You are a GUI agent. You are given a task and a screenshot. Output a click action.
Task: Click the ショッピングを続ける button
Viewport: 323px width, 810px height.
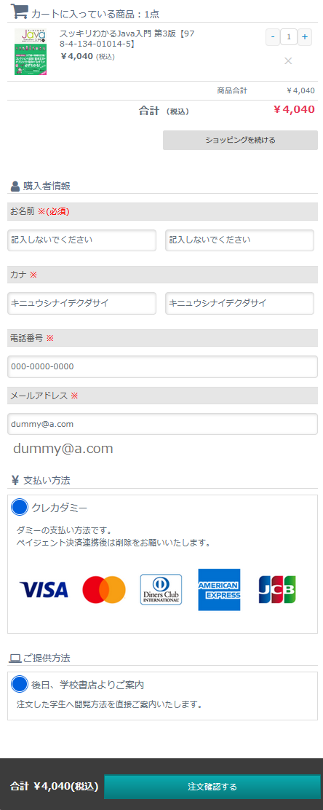241,140
